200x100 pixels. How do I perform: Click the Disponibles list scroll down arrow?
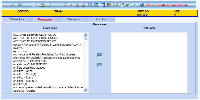(x=86, y=90)
